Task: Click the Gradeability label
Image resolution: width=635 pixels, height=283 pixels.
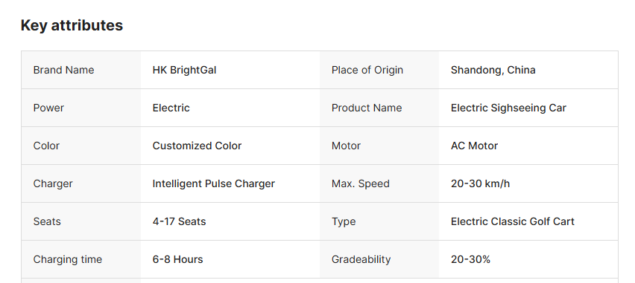Action: pyautogui.click(x=361, y=259)
